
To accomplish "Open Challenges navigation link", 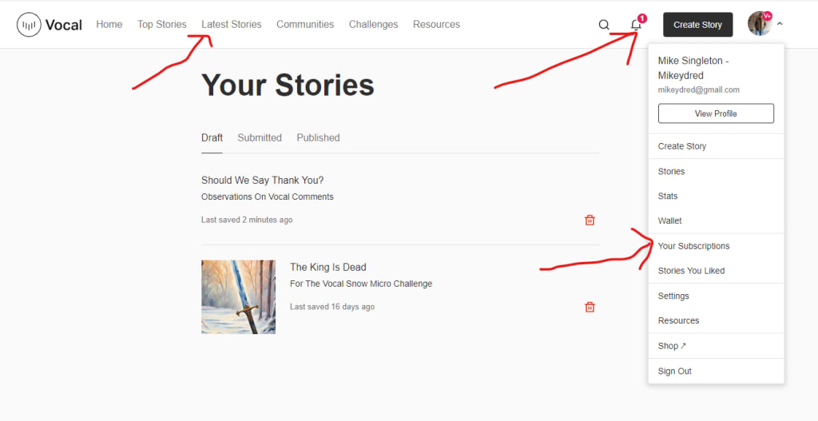I will coord(374,24).
